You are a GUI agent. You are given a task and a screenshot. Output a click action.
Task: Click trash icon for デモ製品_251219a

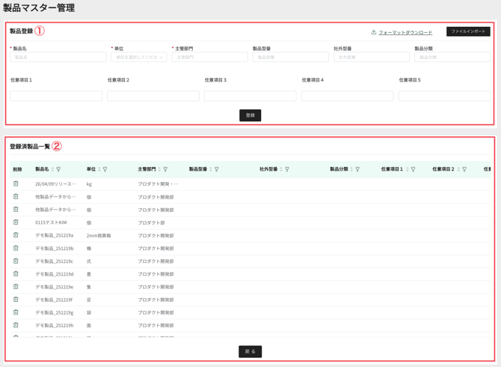click(16, 235)
